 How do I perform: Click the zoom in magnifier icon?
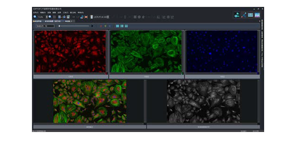(35, 17)
